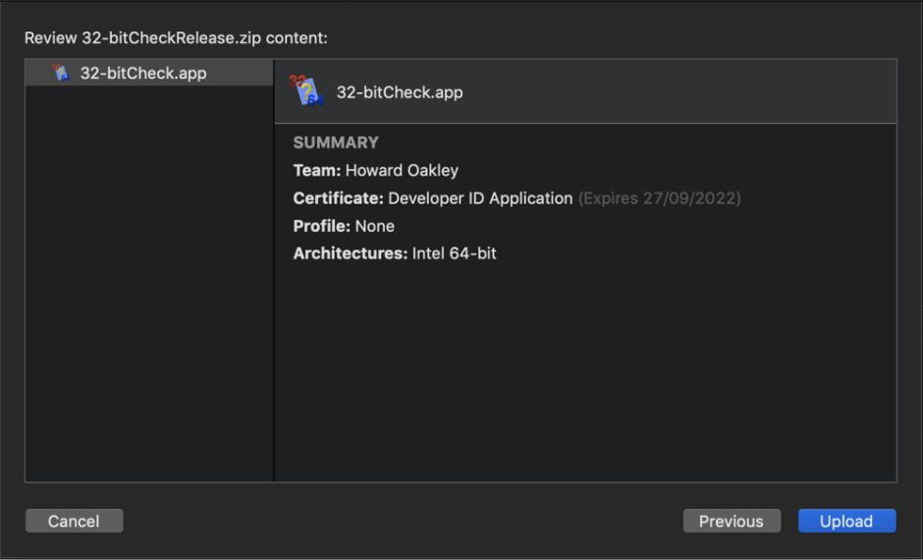Click the Certificate label
Image resolution: width=923 pixels, height=560 pixels.
point(338,197)
